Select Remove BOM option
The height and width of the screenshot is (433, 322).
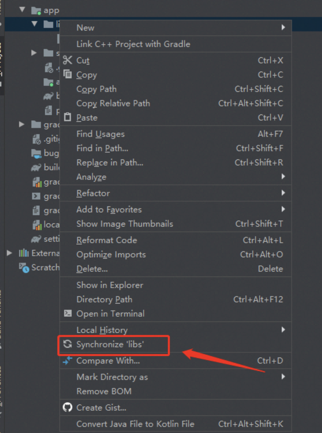click(104, 391)
